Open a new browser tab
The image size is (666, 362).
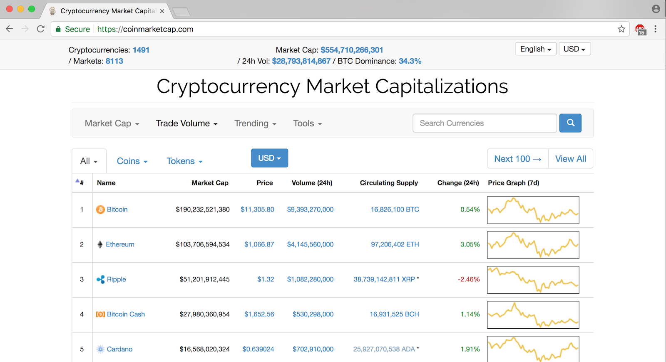[x=181, y=12]
